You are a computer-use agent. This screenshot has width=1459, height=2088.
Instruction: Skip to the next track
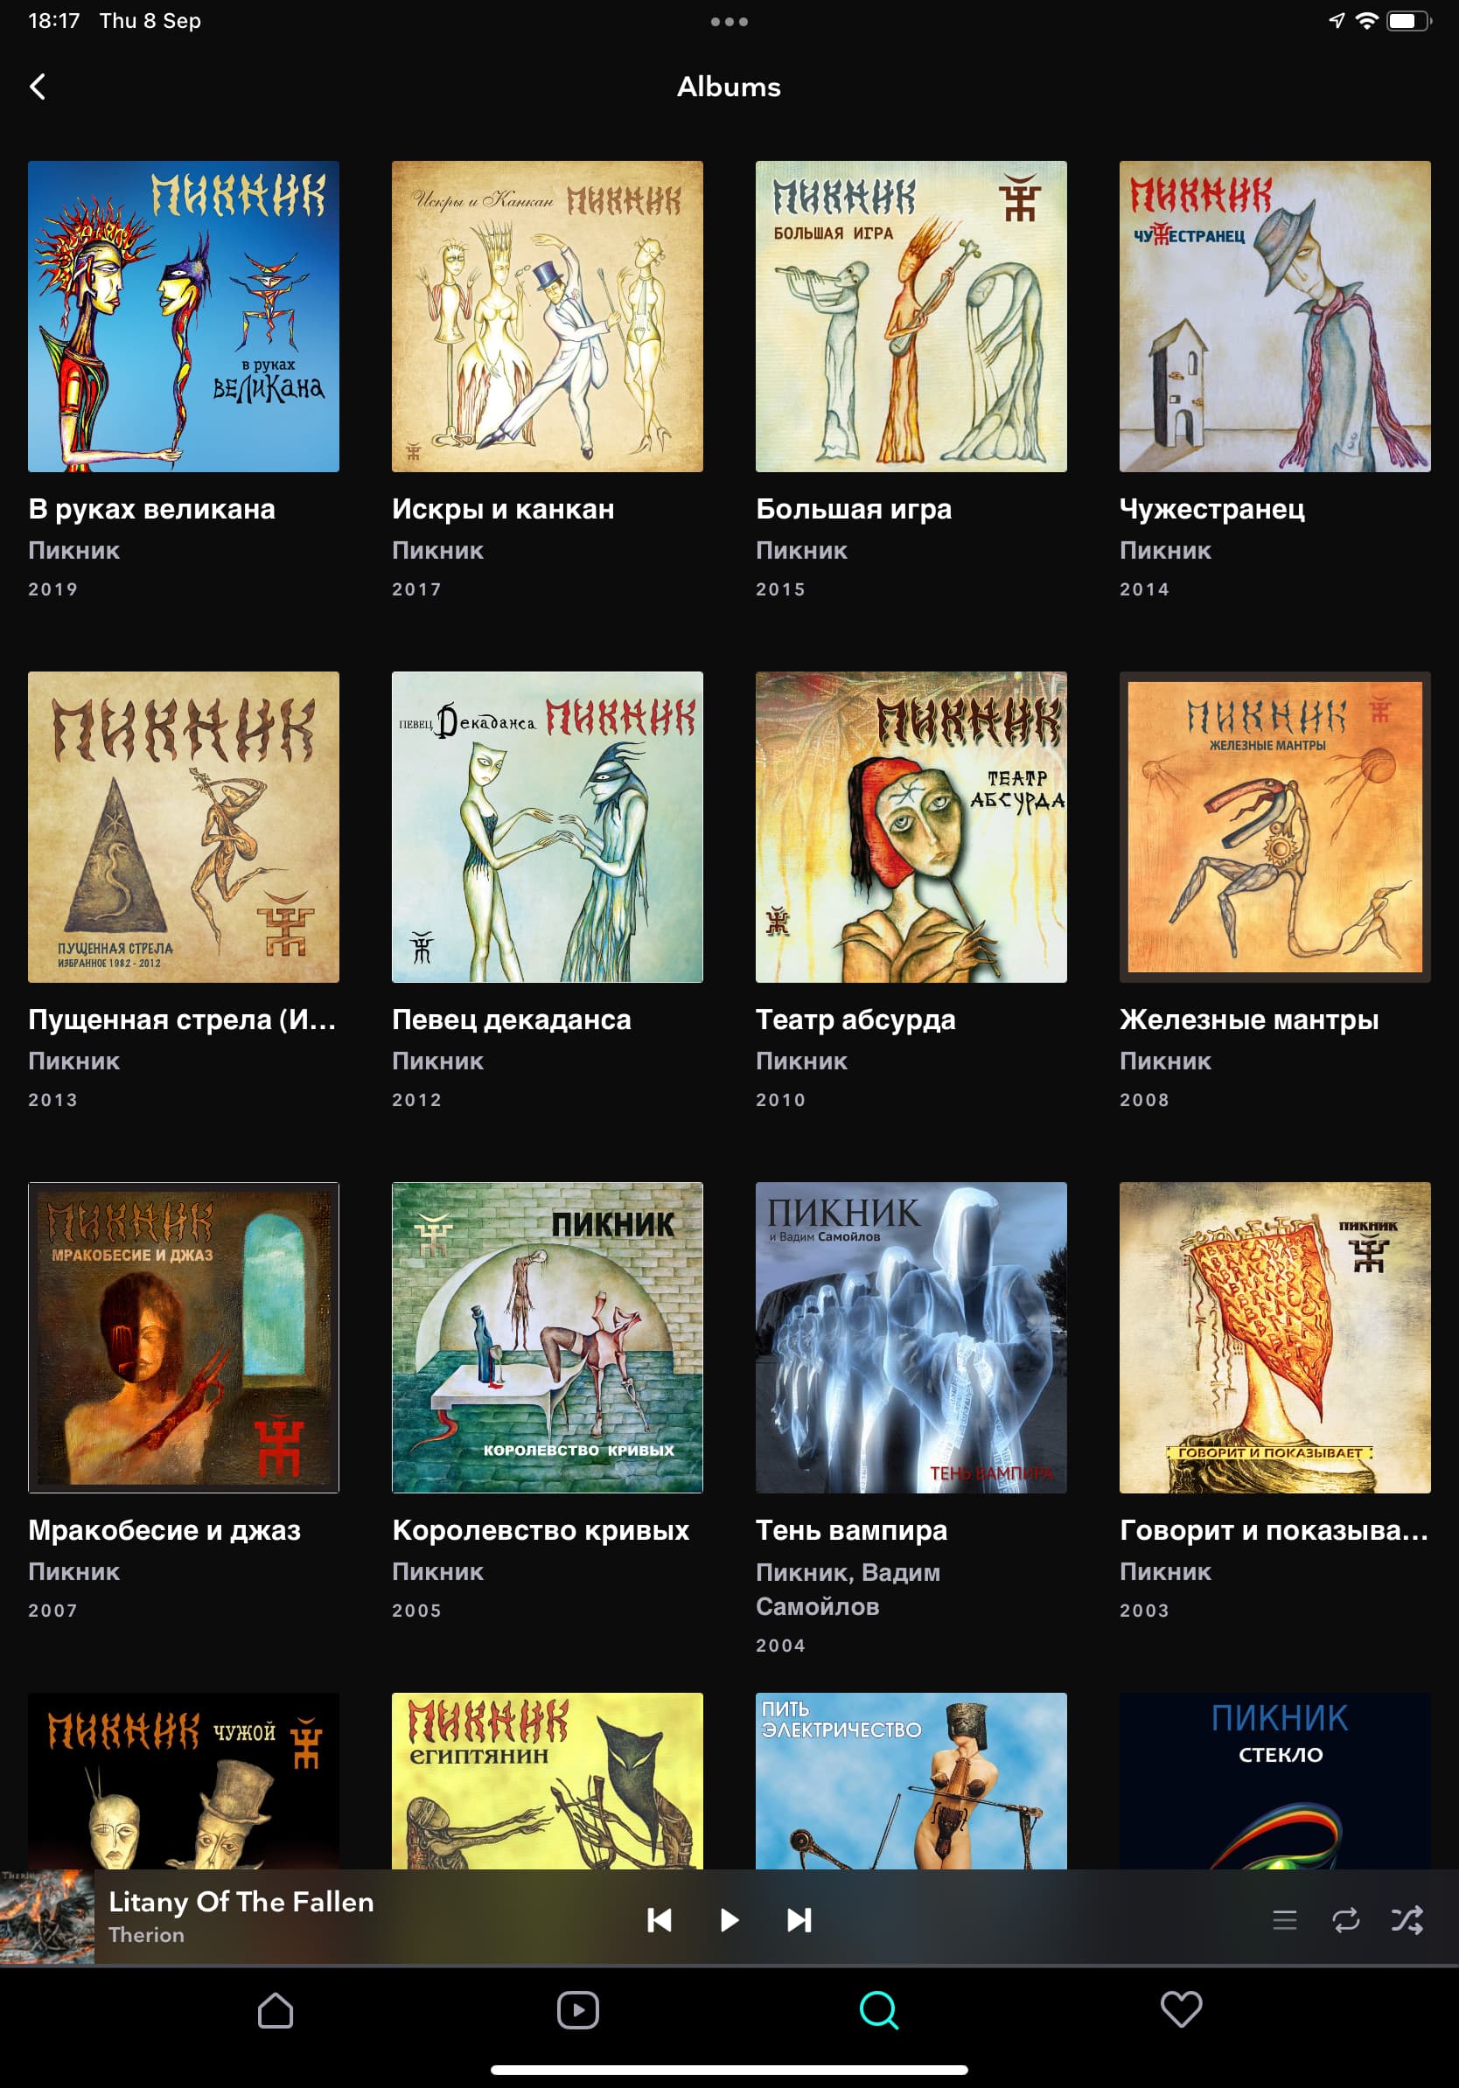pyautogui.click(x=799, y=1920)
